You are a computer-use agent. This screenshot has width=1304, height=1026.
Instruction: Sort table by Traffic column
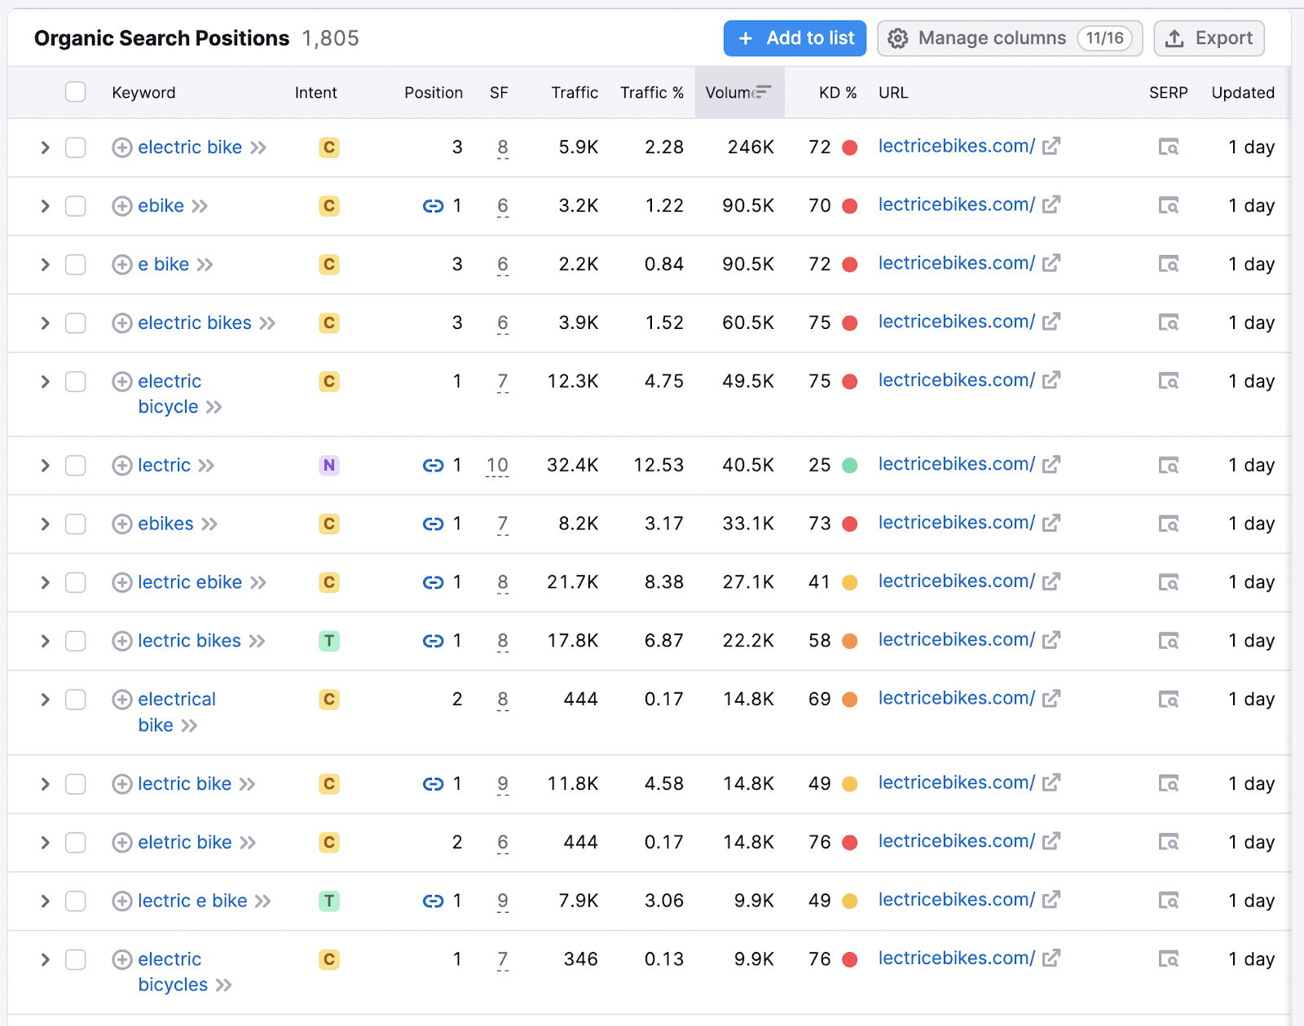(575, 93)
